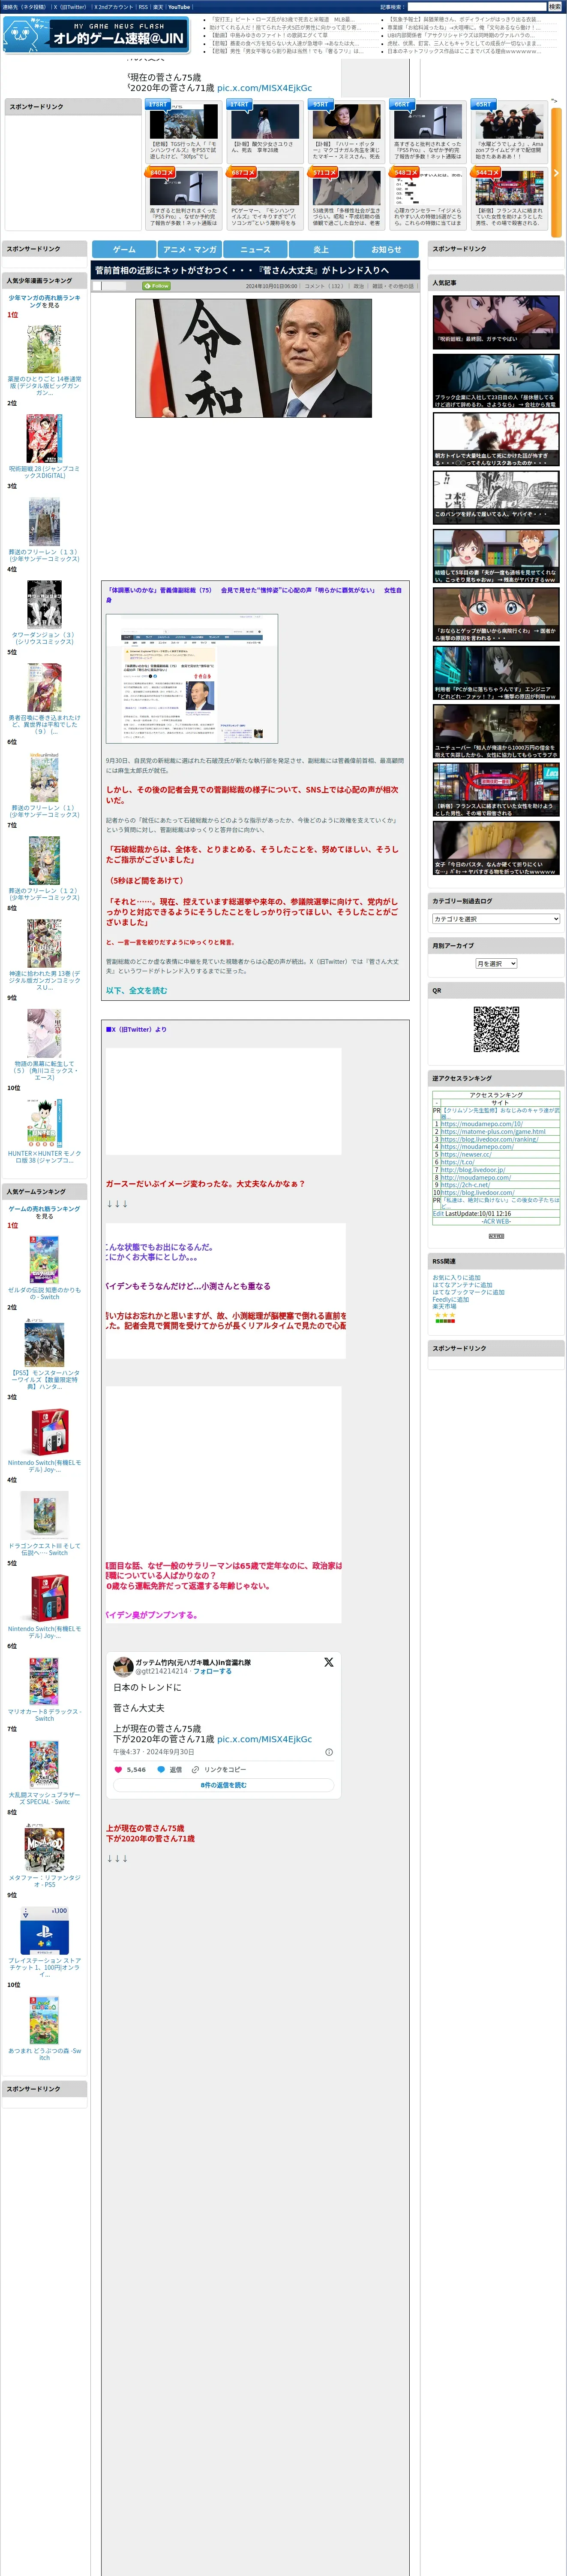This screenshot has height=2576, width=567.
Task: Click 楽天市場 link under RSS関連
Action: [x=444, y=1306]
